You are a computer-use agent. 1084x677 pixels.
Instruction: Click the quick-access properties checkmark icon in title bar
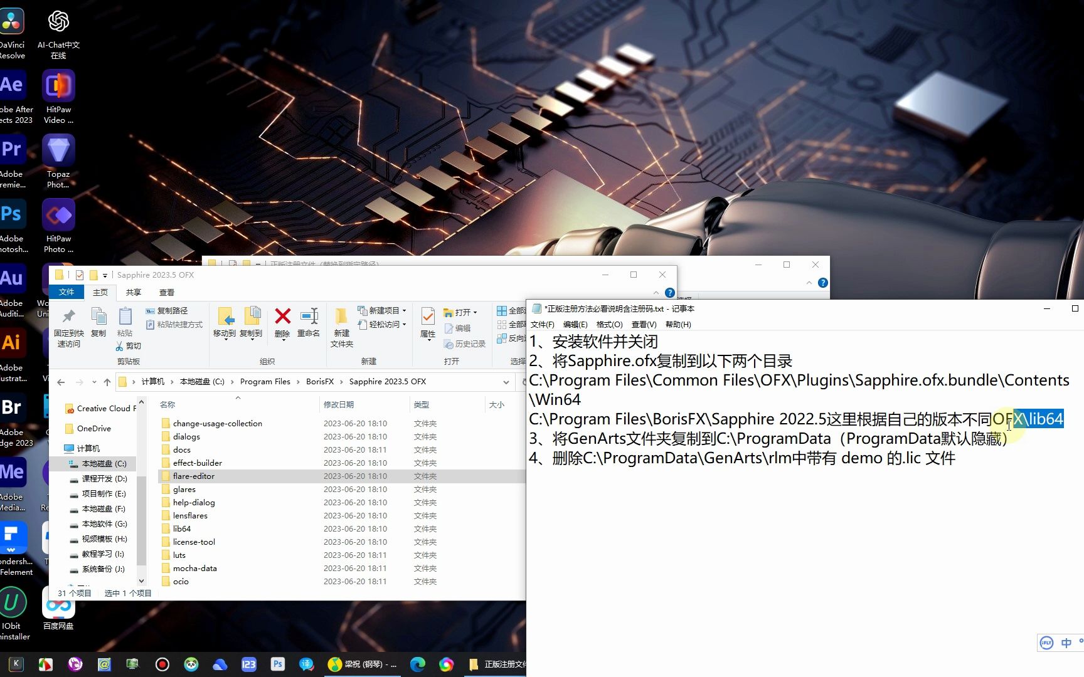coord(80,275)
